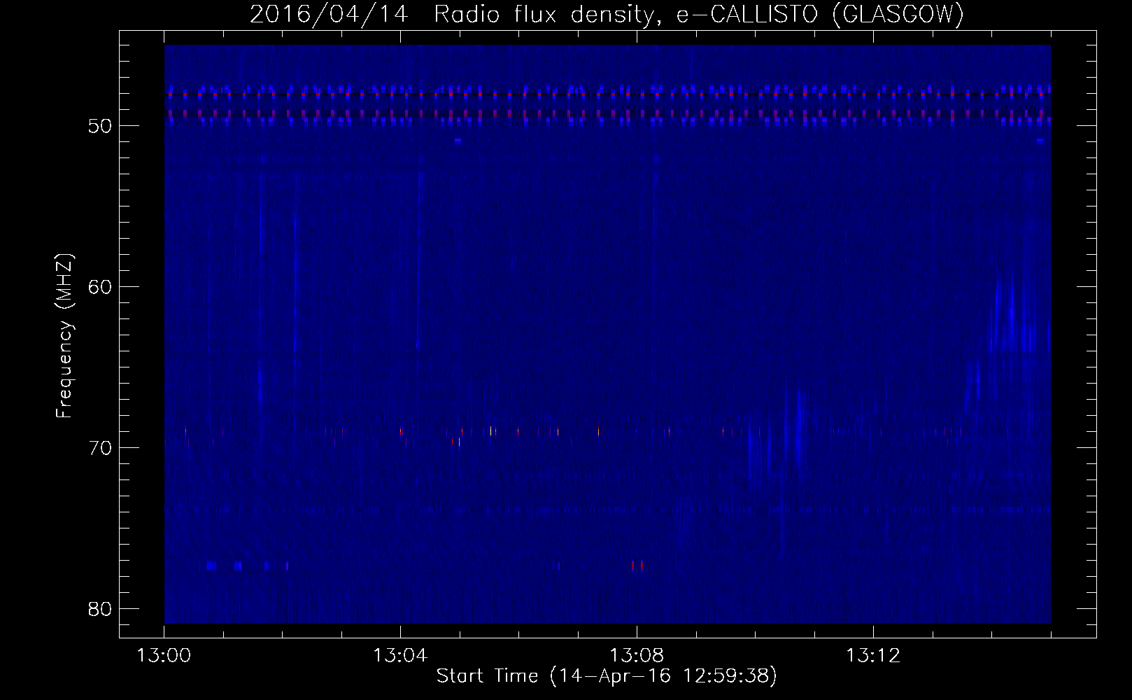The image size is (1132, 700).
Task: Click the "13:12" time tick label
Action: (x=873, y=656)
